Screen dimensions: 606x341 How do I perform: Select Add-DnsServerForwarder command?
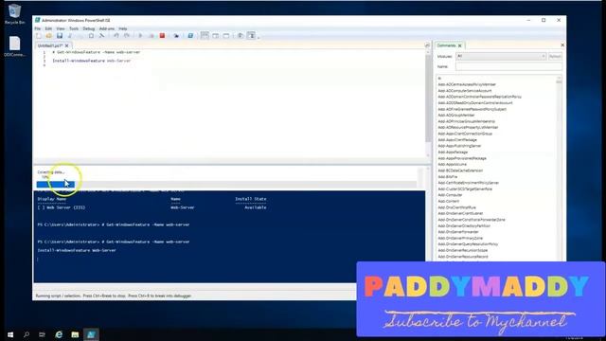[x=458, y=232]
